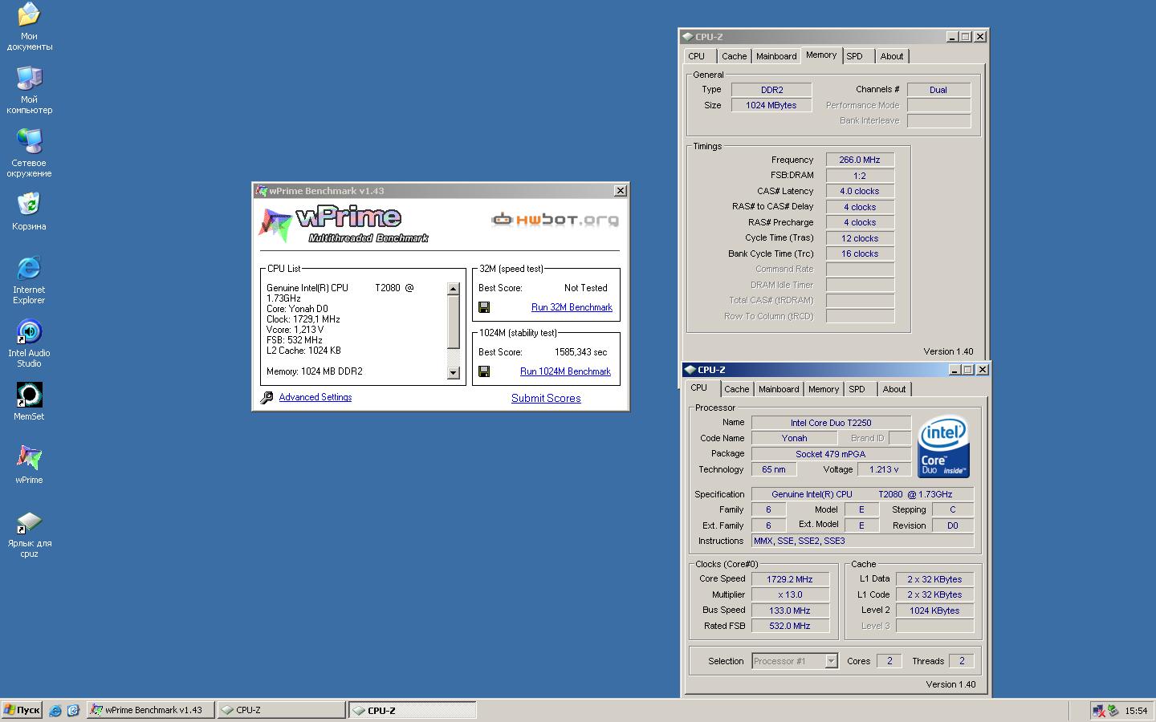The height and width of the screenshot is (722, 1156).
Task: Click the wPrime window title bar icon
Action: click(x=262, y=191)
